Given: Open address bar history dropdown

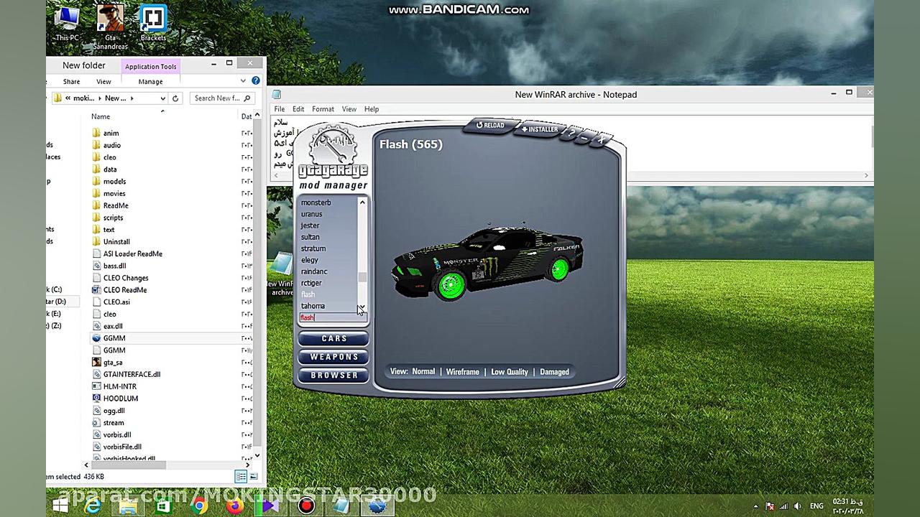Looking at the screenshot, I should point(163,98).
